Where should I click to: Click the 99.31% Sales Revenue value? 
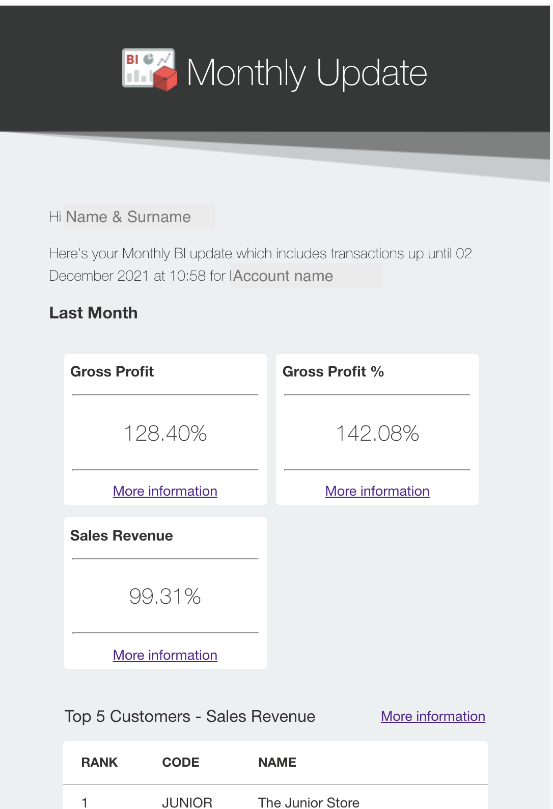(x=165, y=597)
